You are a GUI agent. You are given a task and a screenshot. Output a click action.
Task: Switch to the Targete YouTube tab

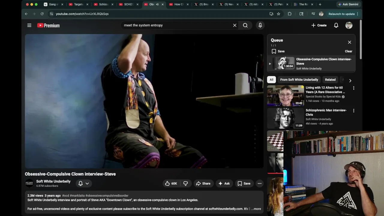[x=79, y=4]
